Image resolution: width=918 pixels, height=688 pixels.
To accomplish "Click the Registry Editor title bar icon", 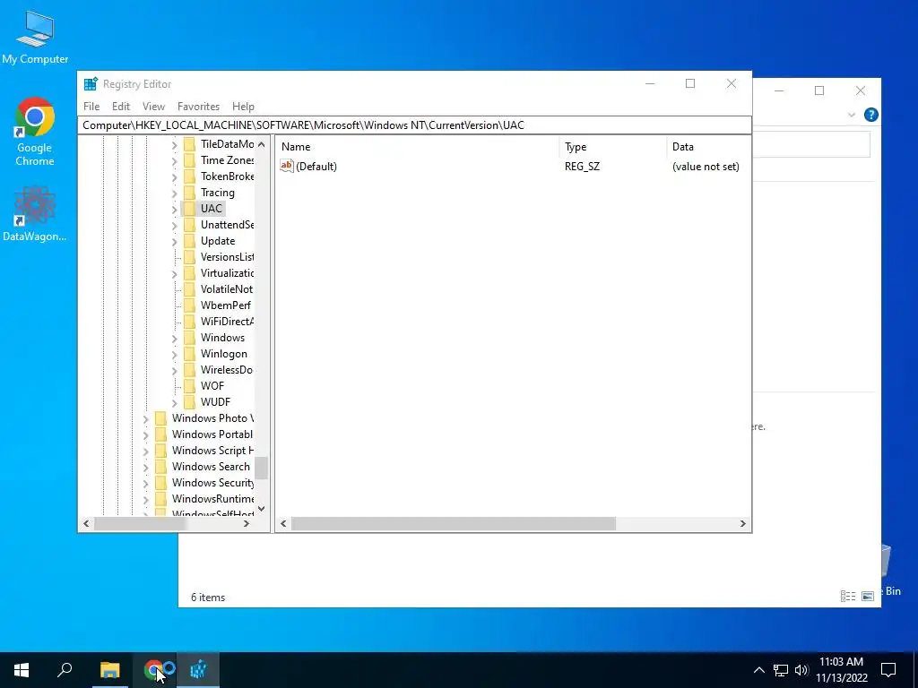I will (x=91, y=83).
